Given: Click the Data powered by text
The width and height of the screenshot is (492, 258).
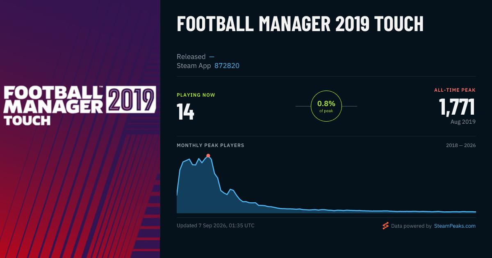Looking at the screenshot, I should [x=411, y=226].
